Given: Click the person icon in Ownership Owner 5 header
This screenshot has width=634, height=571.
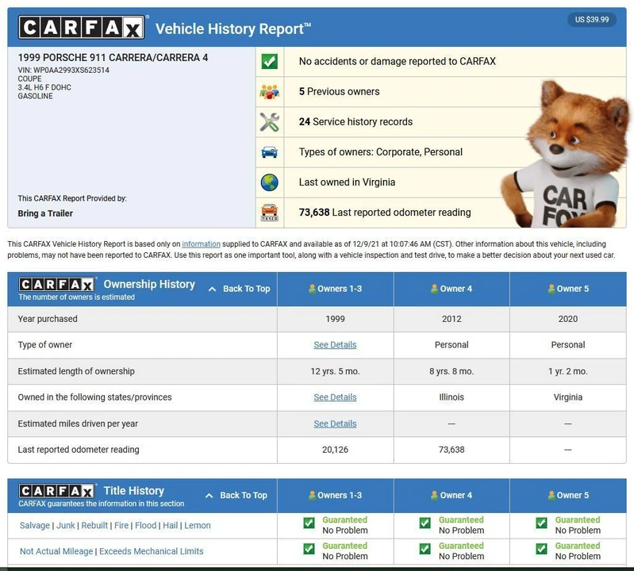Looking at the screenshot, I should pyautogui.click(x=551, y=289).
